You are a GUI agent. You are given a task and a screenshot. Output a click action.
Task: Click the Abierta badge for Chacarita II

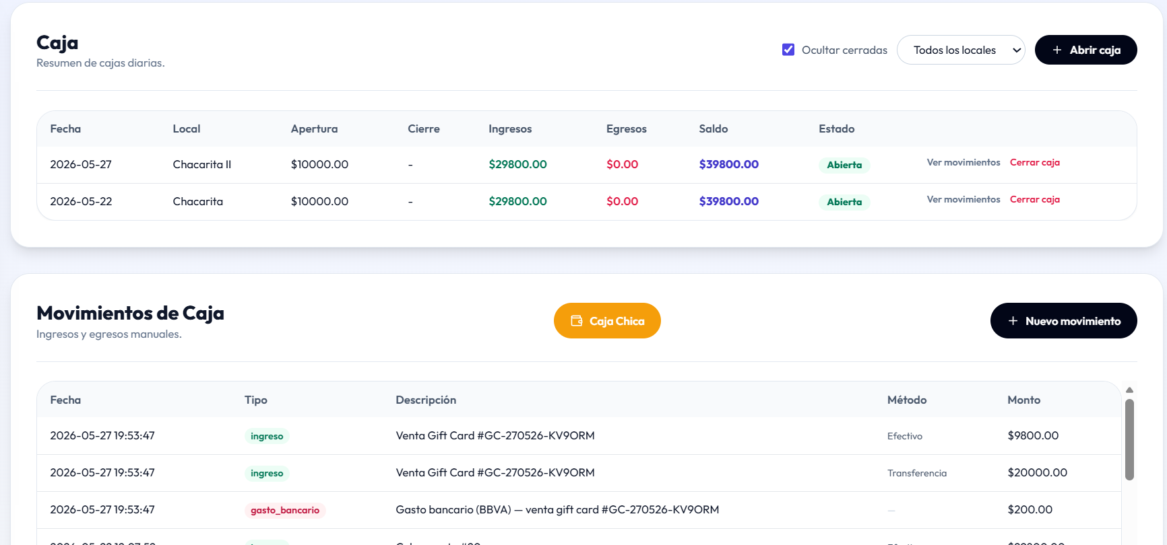(x=844, y=165)
